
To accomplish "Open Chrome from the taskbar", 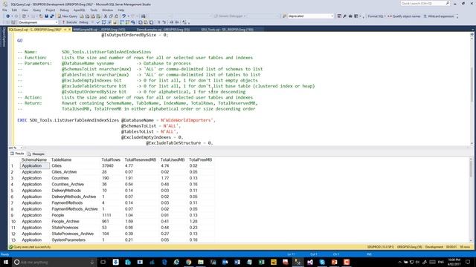I will click(188, 262).
